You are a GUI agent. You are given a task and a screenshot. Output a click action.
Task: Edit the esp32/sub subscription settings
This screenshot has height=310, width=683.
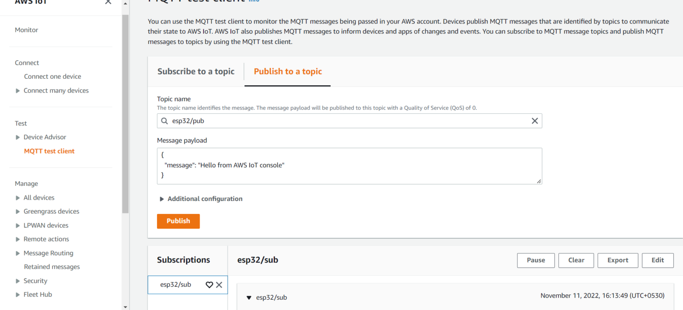[x=658, y=260]
